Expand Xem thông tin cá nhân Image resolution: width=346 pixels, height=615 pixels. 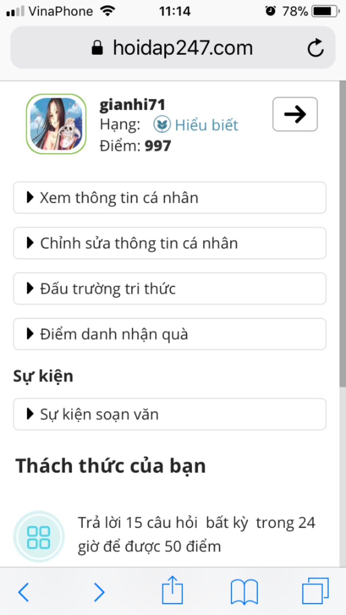pyautogui.click(x=170, y=198)
